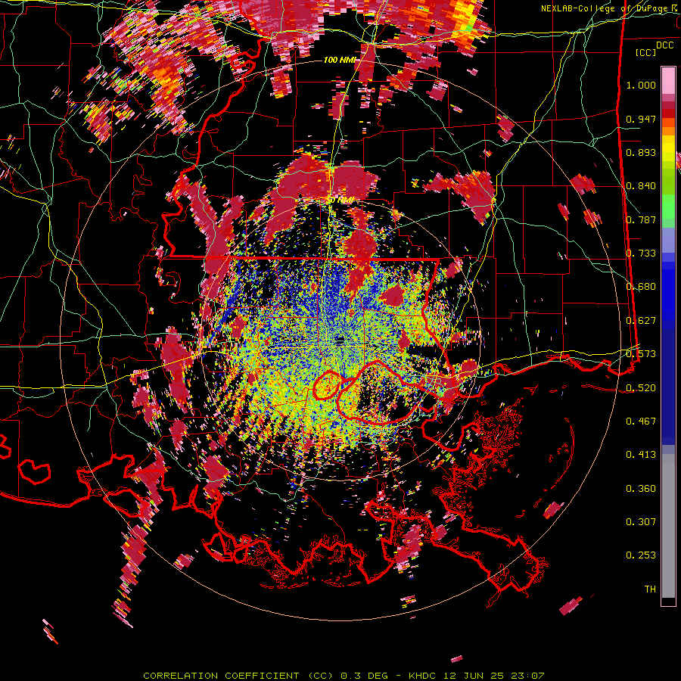Click the 50 NMI range ring label
681x681 pixels.
(x=340, y=201)
